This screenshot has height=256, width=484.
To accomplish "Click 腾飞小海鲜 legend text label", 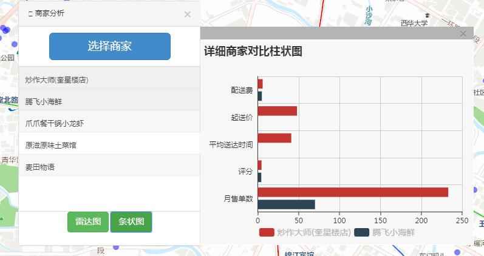I will click(x=394, y=232).
